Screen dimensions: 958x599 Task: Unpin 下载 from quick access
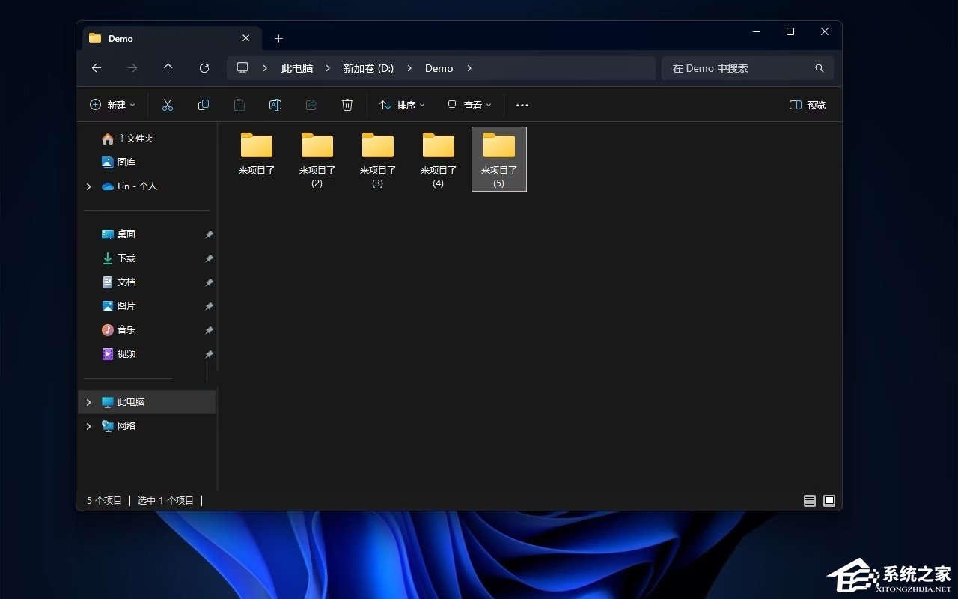click(x=210, y=258)
